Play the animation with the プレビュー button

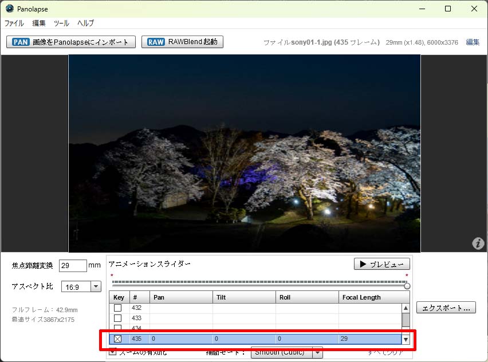[381, 264]
